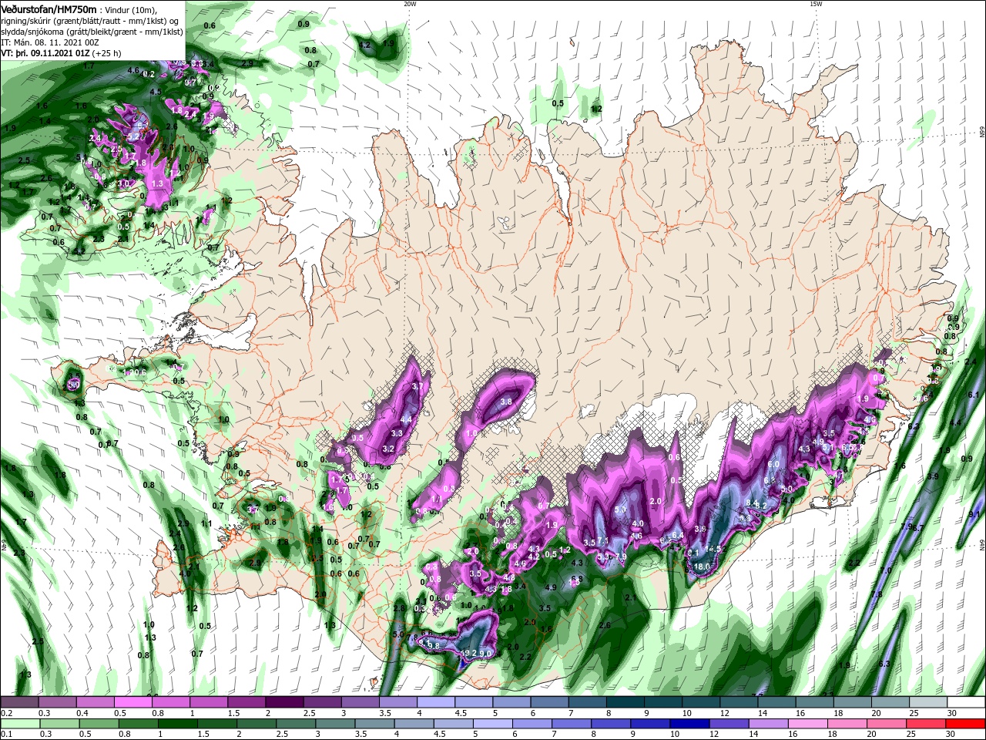Click the 0.2 label in snow legend
986x740 pixels.
click(6, 713)
